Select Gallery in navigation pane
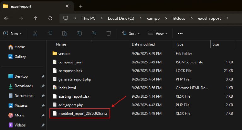 click(x=20, y=57)
